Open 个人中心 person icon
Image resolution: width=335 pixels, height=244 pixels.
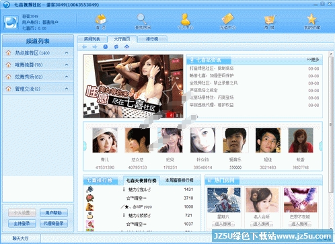click(185, 19)
